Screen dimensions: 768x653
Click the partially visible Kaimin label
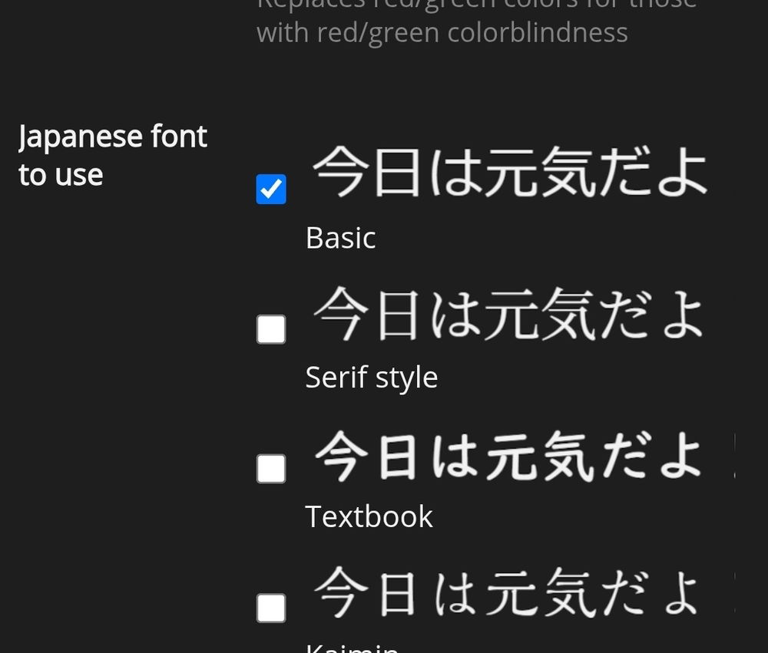pos(352,647)
